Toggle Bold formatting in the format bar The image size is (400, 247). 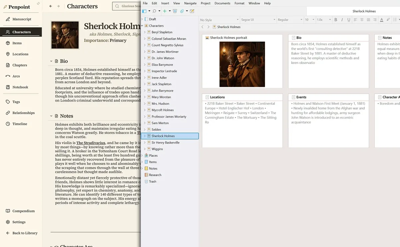pos(336,20)
